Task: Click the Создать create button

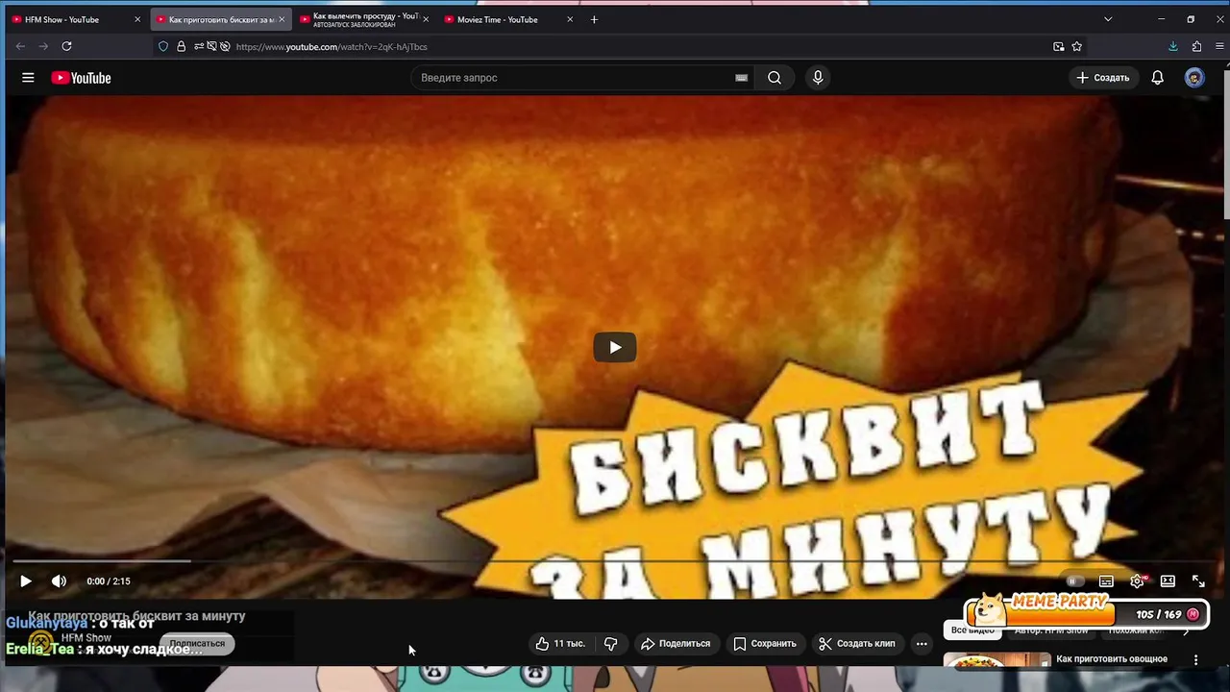Action: pos(1102,78)
